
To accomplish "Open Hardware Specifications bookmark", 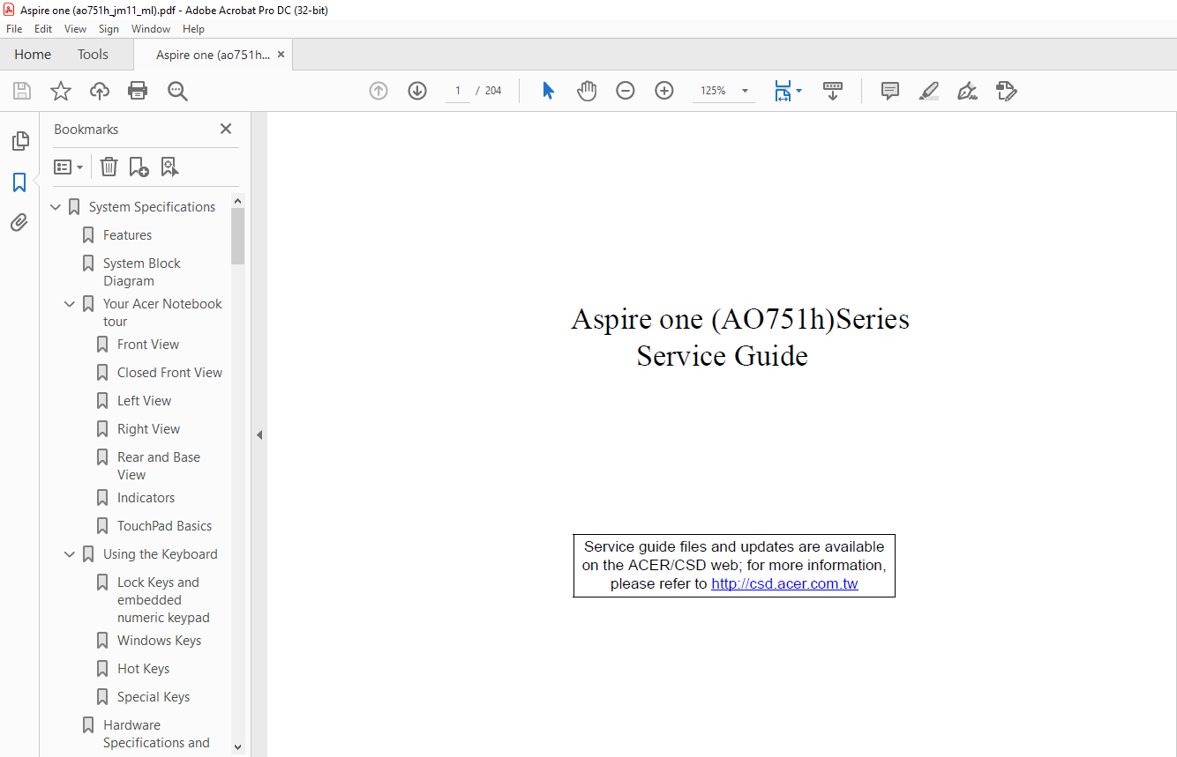I will 156,734.
